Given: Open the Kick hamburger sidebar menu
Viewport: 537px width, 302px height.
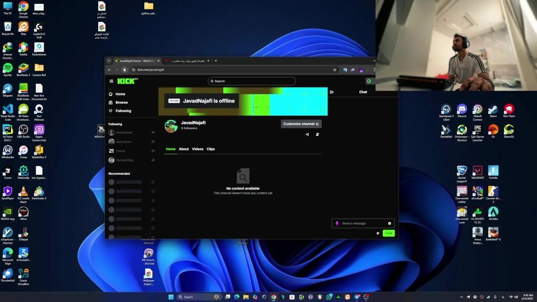Looking at the screenshot, I should tap(111, 81).
